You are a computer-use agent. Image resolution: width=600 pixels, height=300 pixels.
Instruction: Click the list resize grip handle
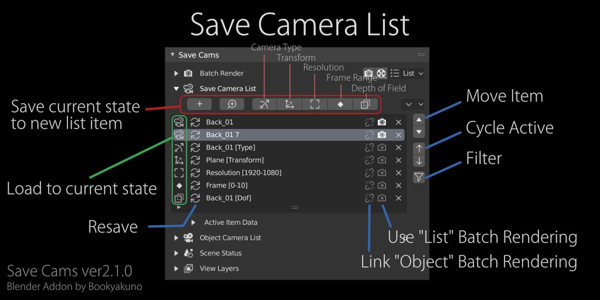point(295,207)
